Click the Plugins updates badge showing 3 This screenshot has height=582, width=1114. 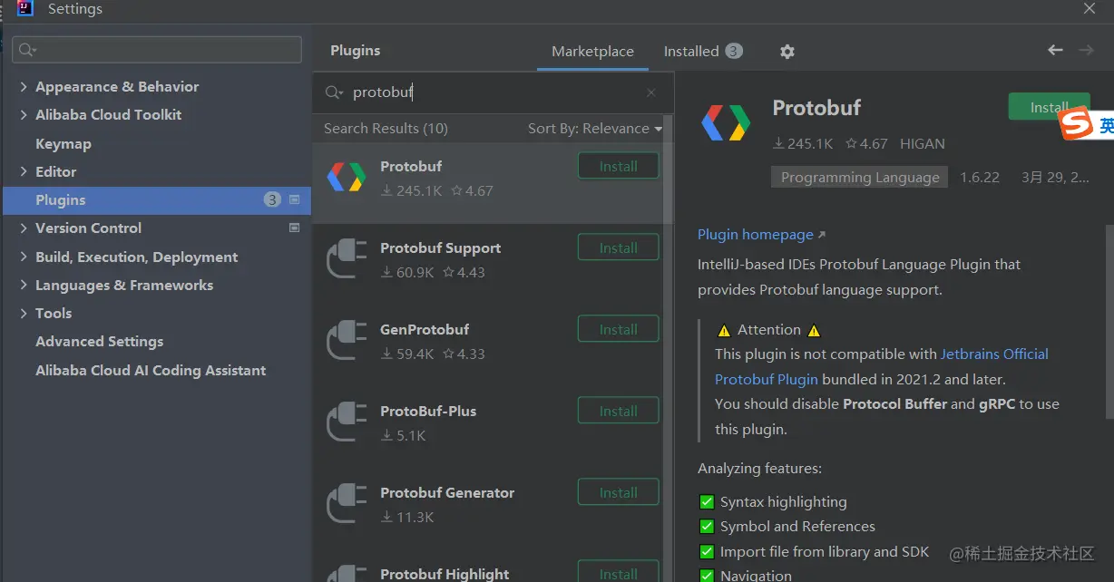coord(272,199)
